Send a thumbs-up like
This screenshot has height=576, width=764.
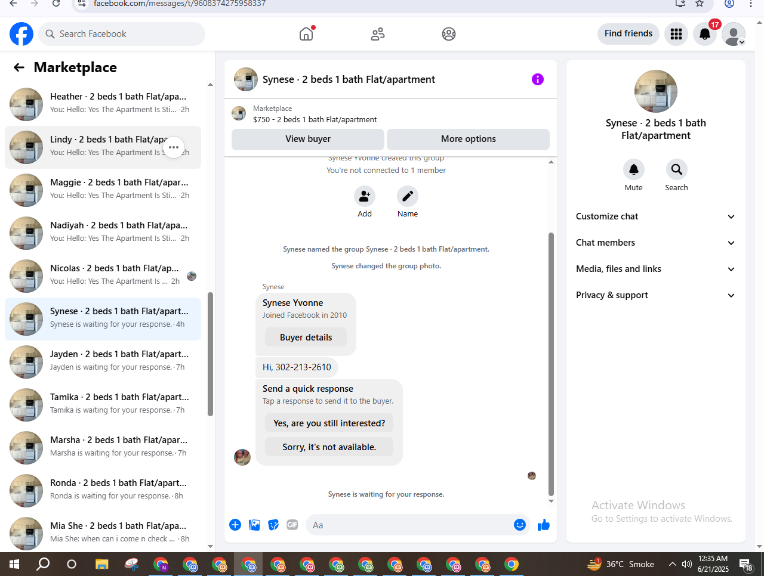click(x=544, y=525)
